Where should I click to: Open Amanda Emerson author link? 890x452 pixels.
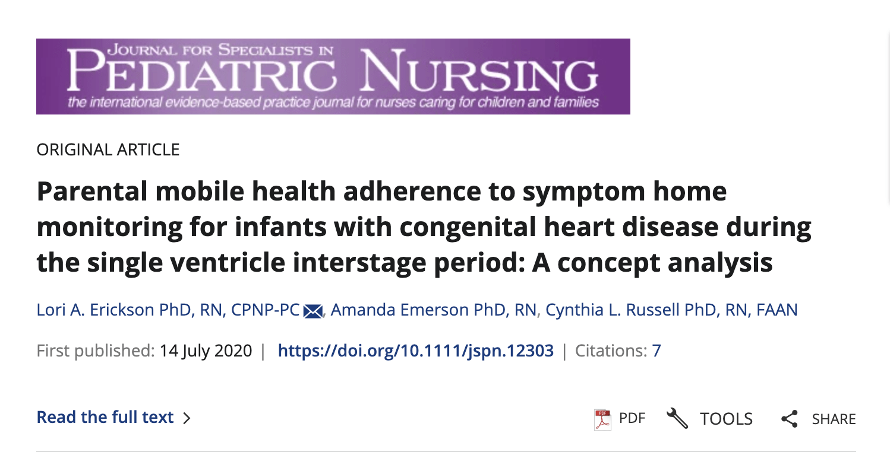coord(434,310)
